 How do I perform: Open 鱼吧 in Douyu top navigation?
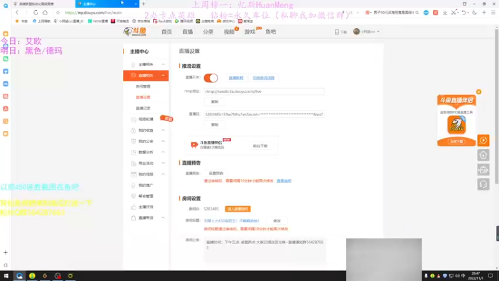coord(271,32)
